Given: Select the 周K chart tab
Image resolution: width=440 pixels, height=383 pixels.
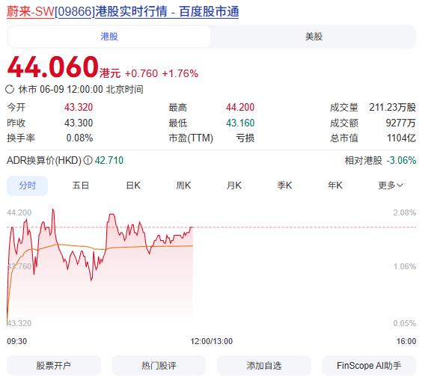Looking at the screenshot, I should point(183,186).
